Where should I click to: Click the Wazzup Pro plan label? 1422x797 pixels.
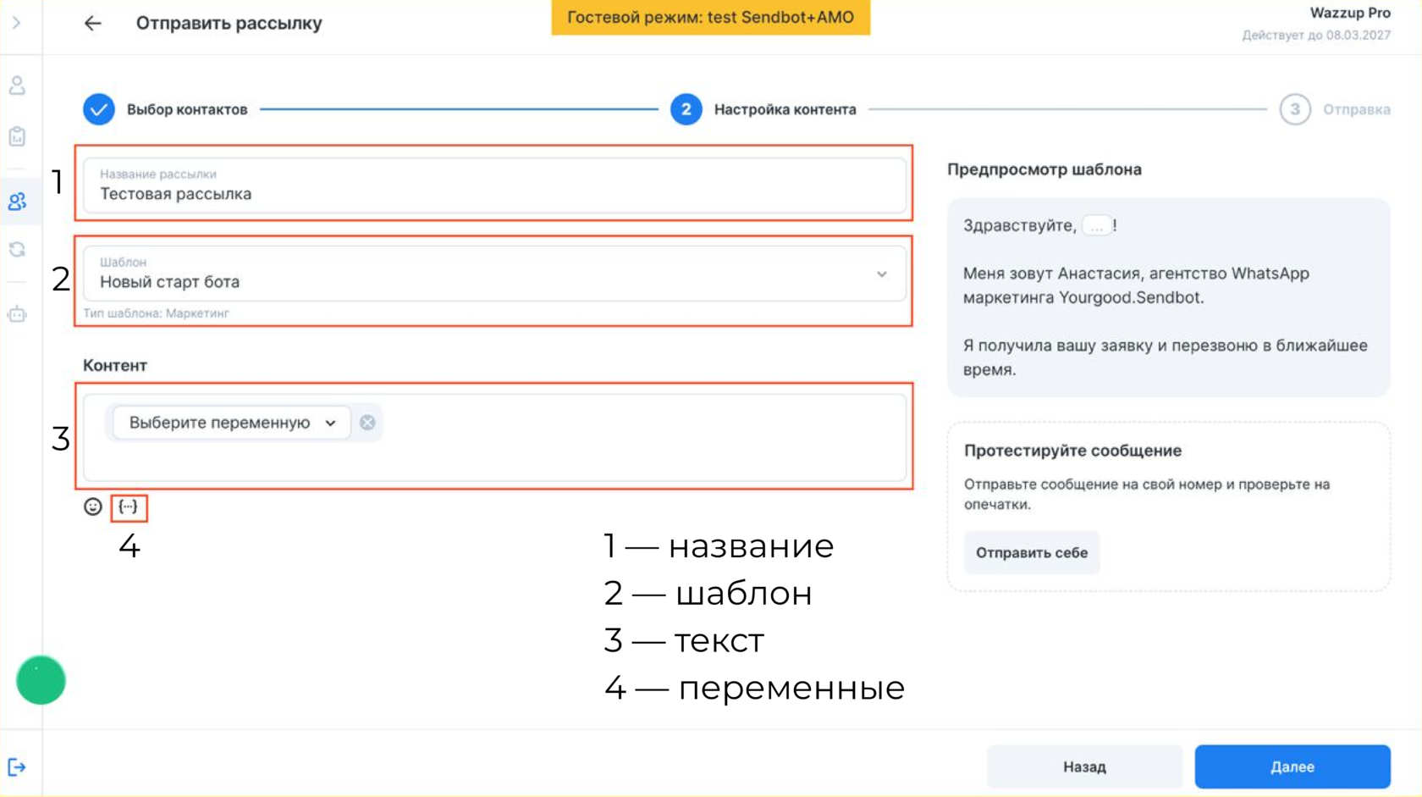coord(1350,13)
